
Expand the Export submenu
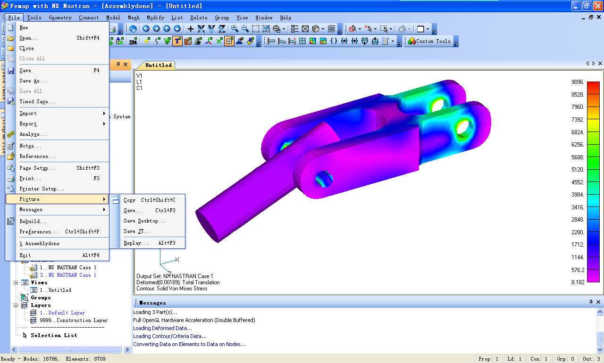tap(58, 124)
